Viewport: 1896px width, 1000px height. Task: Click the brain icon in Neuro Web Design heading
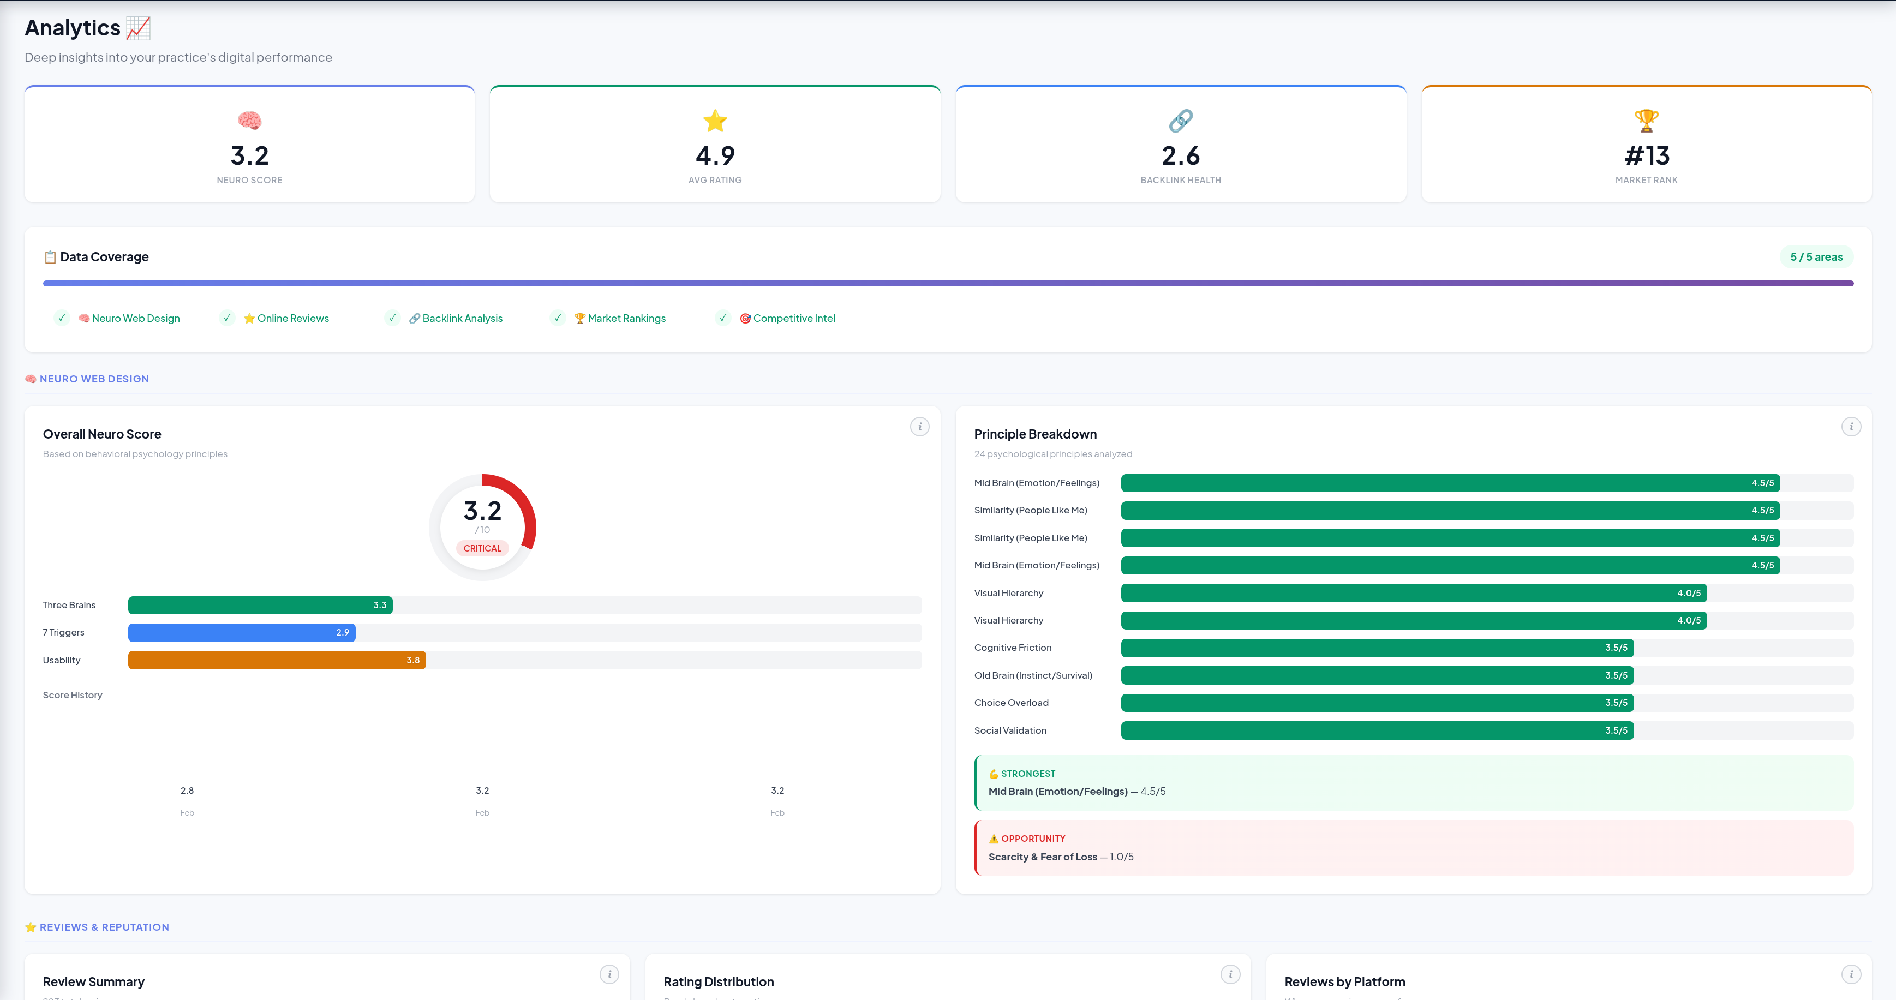point(31,379)
